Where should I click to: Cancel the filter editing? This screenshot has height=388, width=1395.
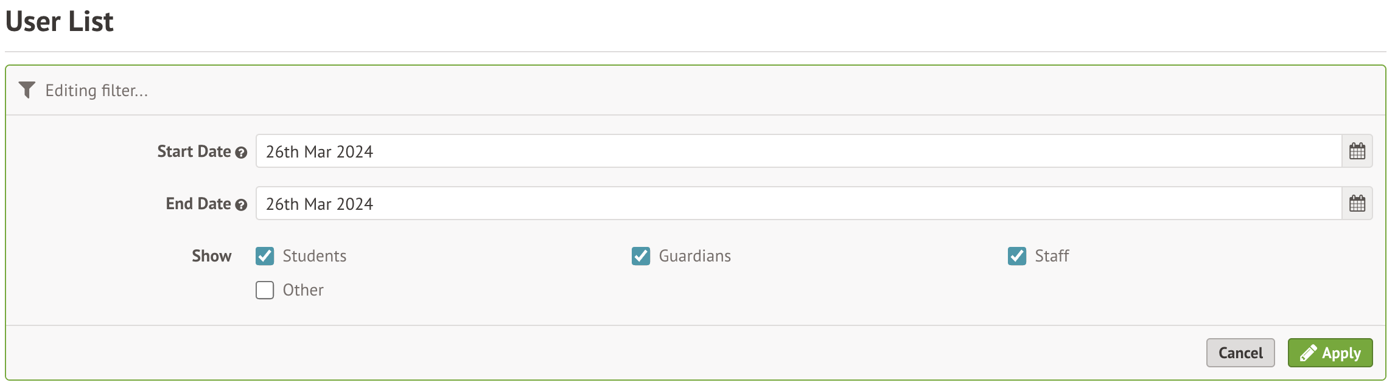coord(1240,353)
